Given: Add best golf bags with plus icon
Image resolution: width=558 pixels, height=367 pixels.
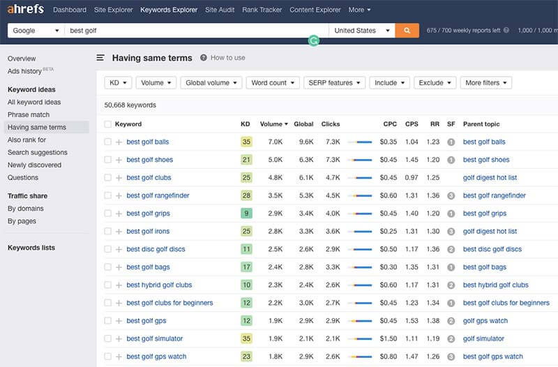Looking at the screenshot, I should [x=119, y=267].
